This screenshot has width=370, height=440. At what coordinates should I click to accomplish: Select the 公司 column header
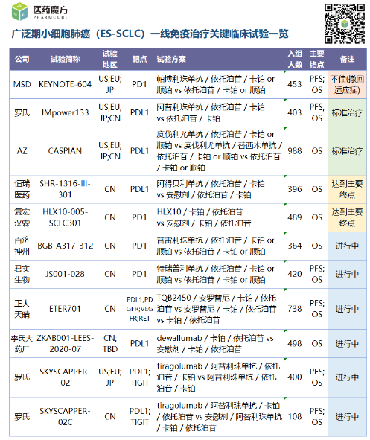pyautogui.click(x=22, y=60)
